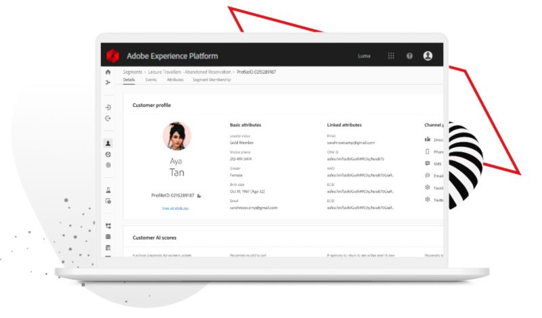
Task: Click the Twitter channel icon
Action: [427, 200]
